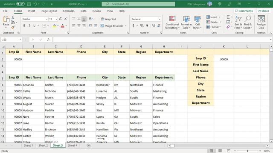Click Decrease Font Size icon
Image resolution: width=273 pixels, height=153 pixels.
point(66,19)
